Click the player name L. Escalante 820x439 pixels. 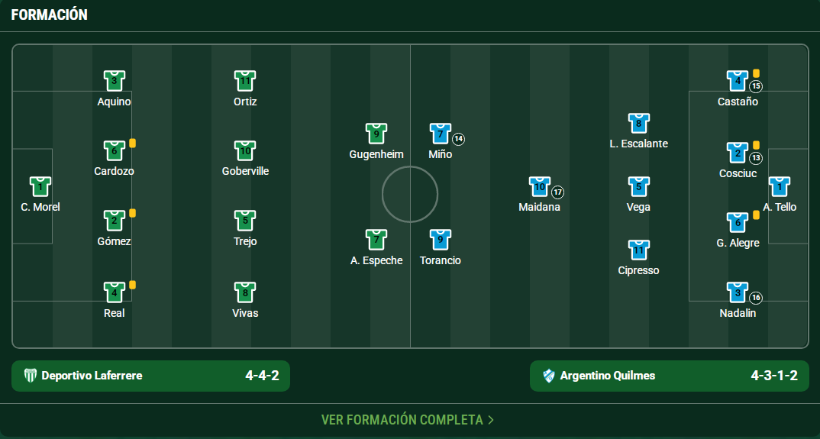click(638, 144)
